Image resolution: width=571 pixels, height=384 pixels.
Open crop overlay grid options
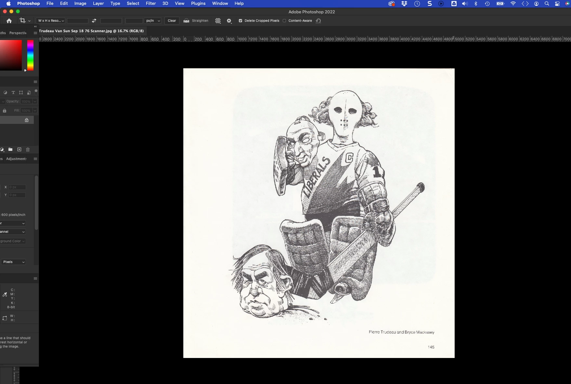coord(218,20)
